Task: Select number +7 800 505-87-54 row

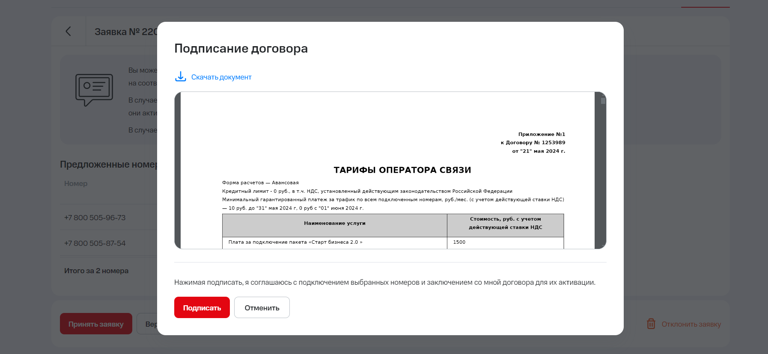Action: point(95,243)
